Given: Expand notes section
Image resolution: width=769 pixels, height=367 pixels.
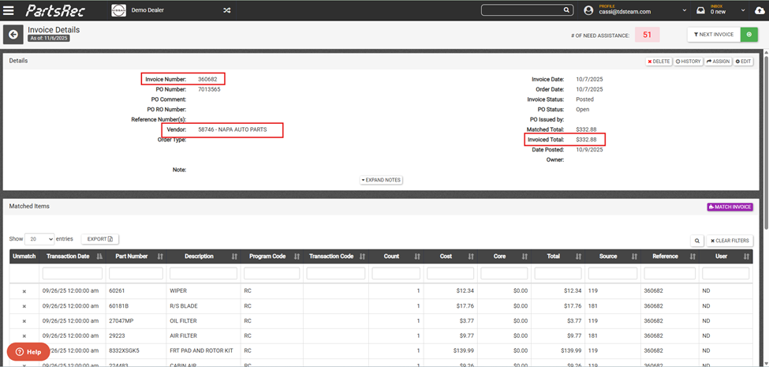Looking at the screenshot, I should (x=381, y=180).
